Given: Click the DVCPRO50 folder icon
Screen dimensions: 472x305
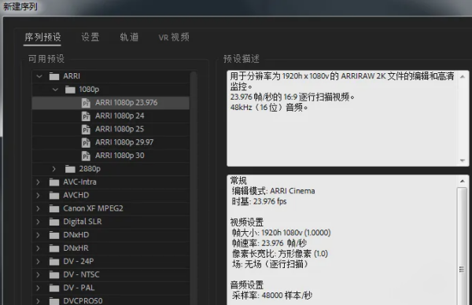Looking at the screenshot, I should pyautogui.click(x=54, y=301).
